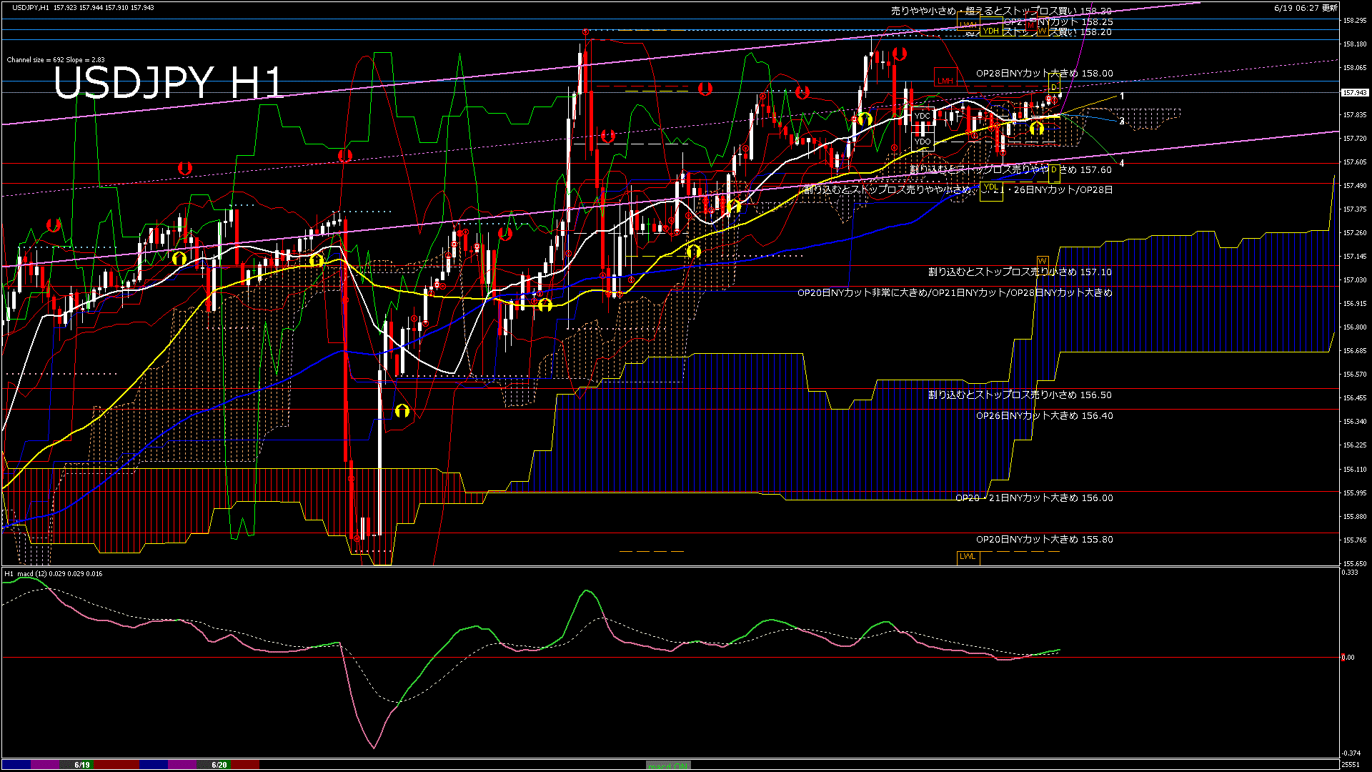Click the Channel size slope text

[x=56, y=60]
